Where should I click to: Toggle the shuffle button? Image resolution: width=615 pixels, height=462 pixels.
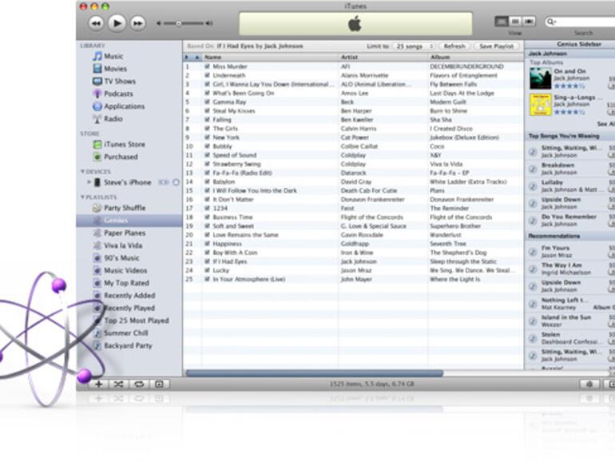pos(119,384)
